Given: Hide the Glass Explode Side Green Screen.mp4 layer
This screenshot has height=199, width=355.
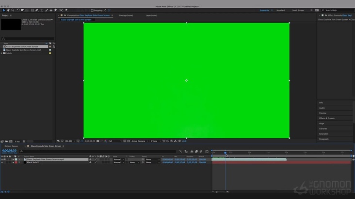Looking at the screenshot, I should click(2, 159).
